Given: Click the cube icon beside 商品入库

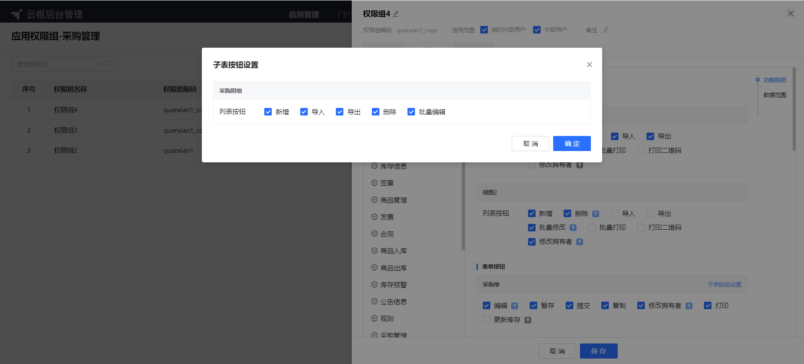Looking at the screenshot, I should pos(374,250).
